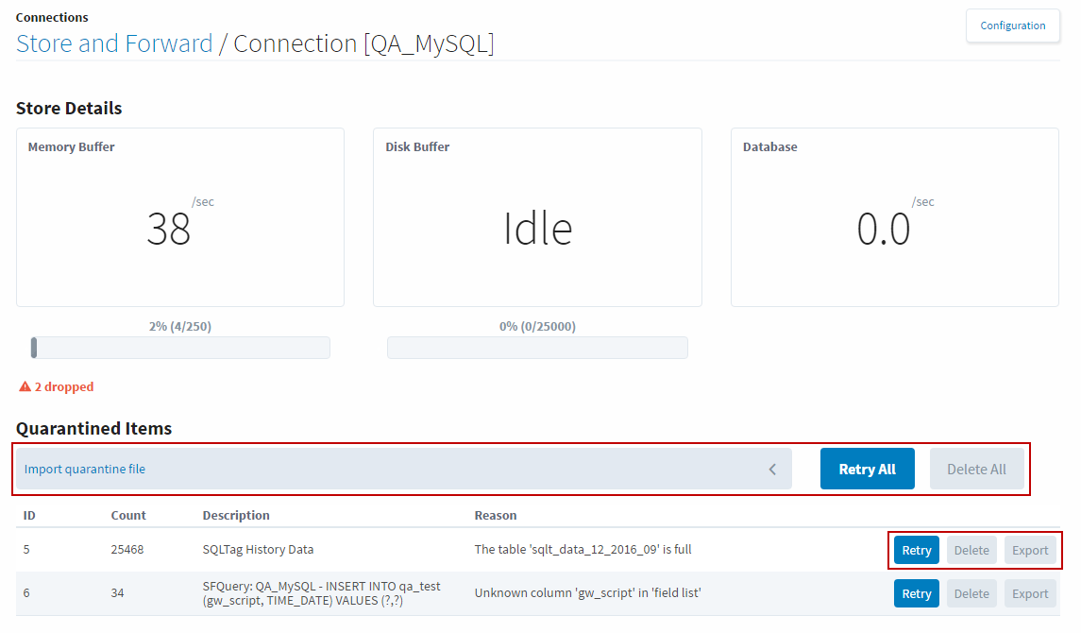Open the Configuration page
Viewport: 1081px width, 633px height.
pos(1012,26)
